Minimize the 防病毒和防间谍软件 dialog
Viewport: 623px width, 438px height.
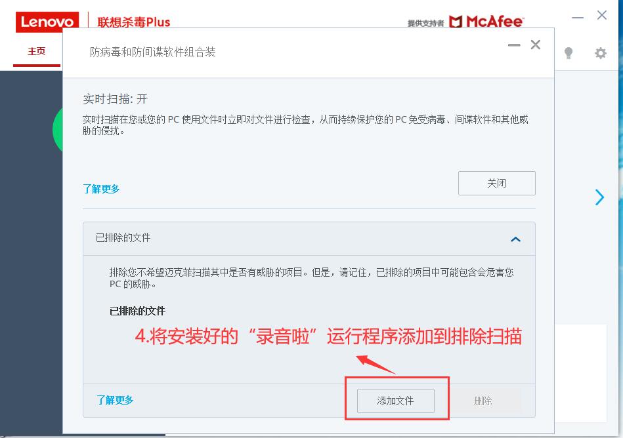pos(514,45)
